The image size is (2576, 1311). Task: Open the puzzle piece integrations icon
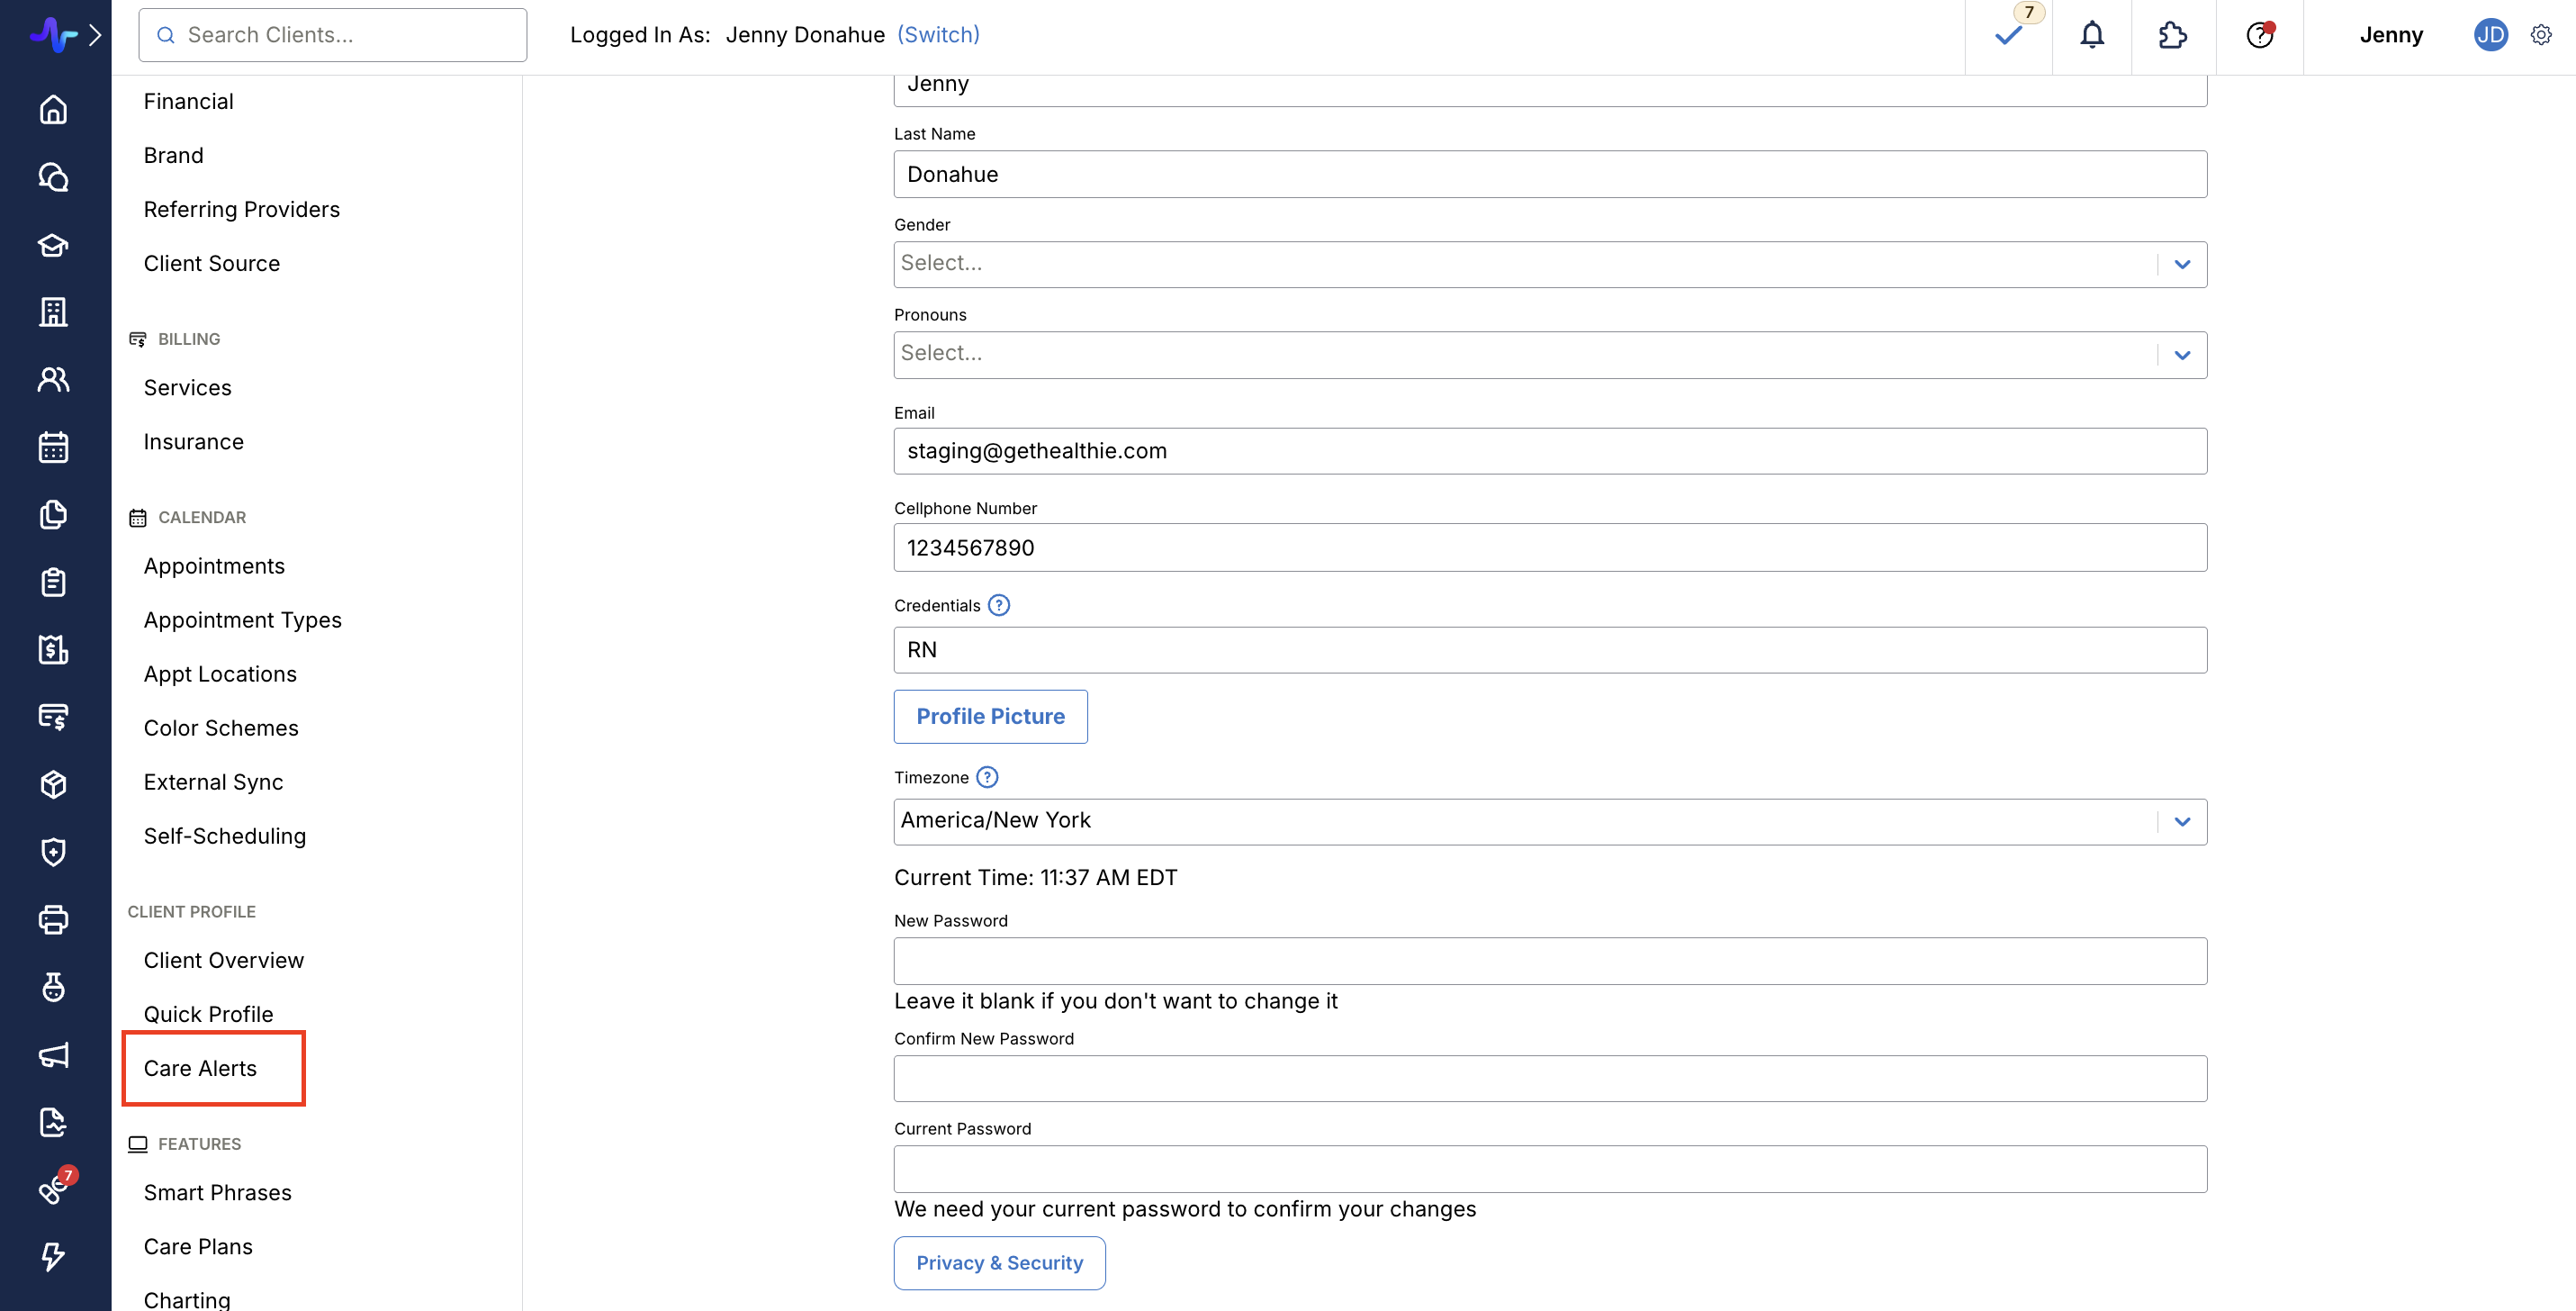(2172, 35)
